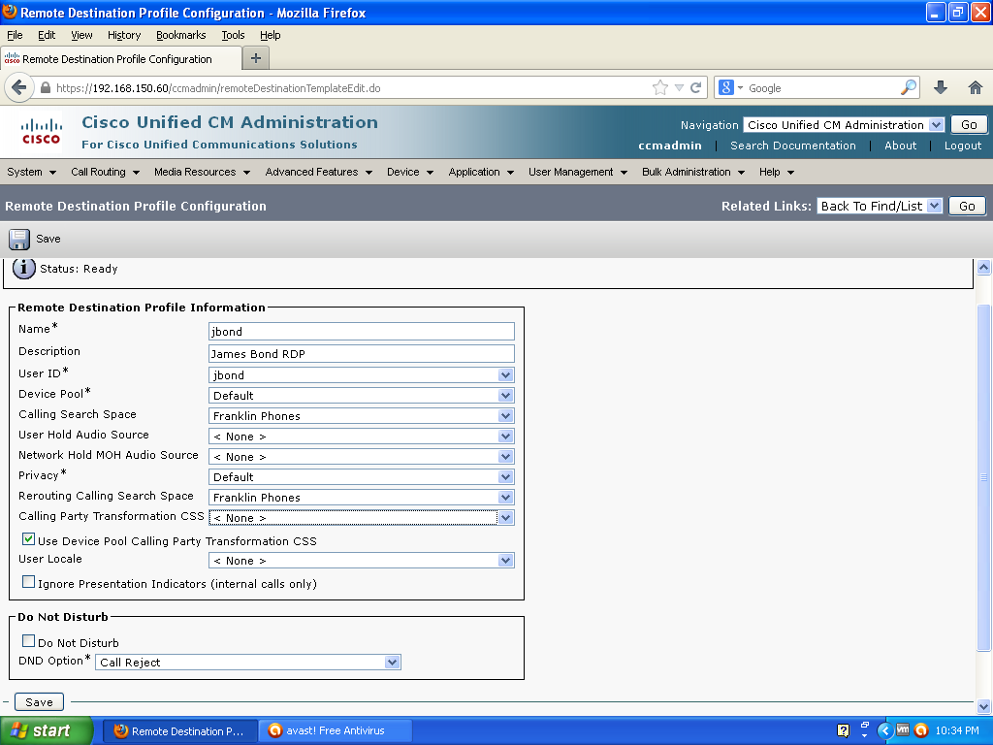
Task: Open the Privacy dropdown
Action: [x=361, y=477]
